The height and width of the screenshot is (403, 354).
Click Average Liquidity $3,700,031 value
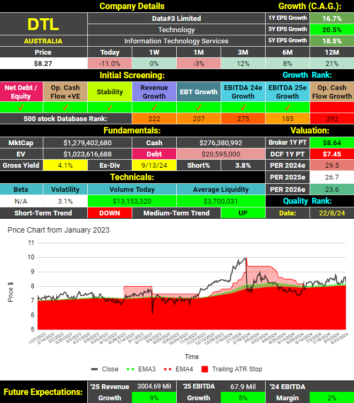pos(221,202)
